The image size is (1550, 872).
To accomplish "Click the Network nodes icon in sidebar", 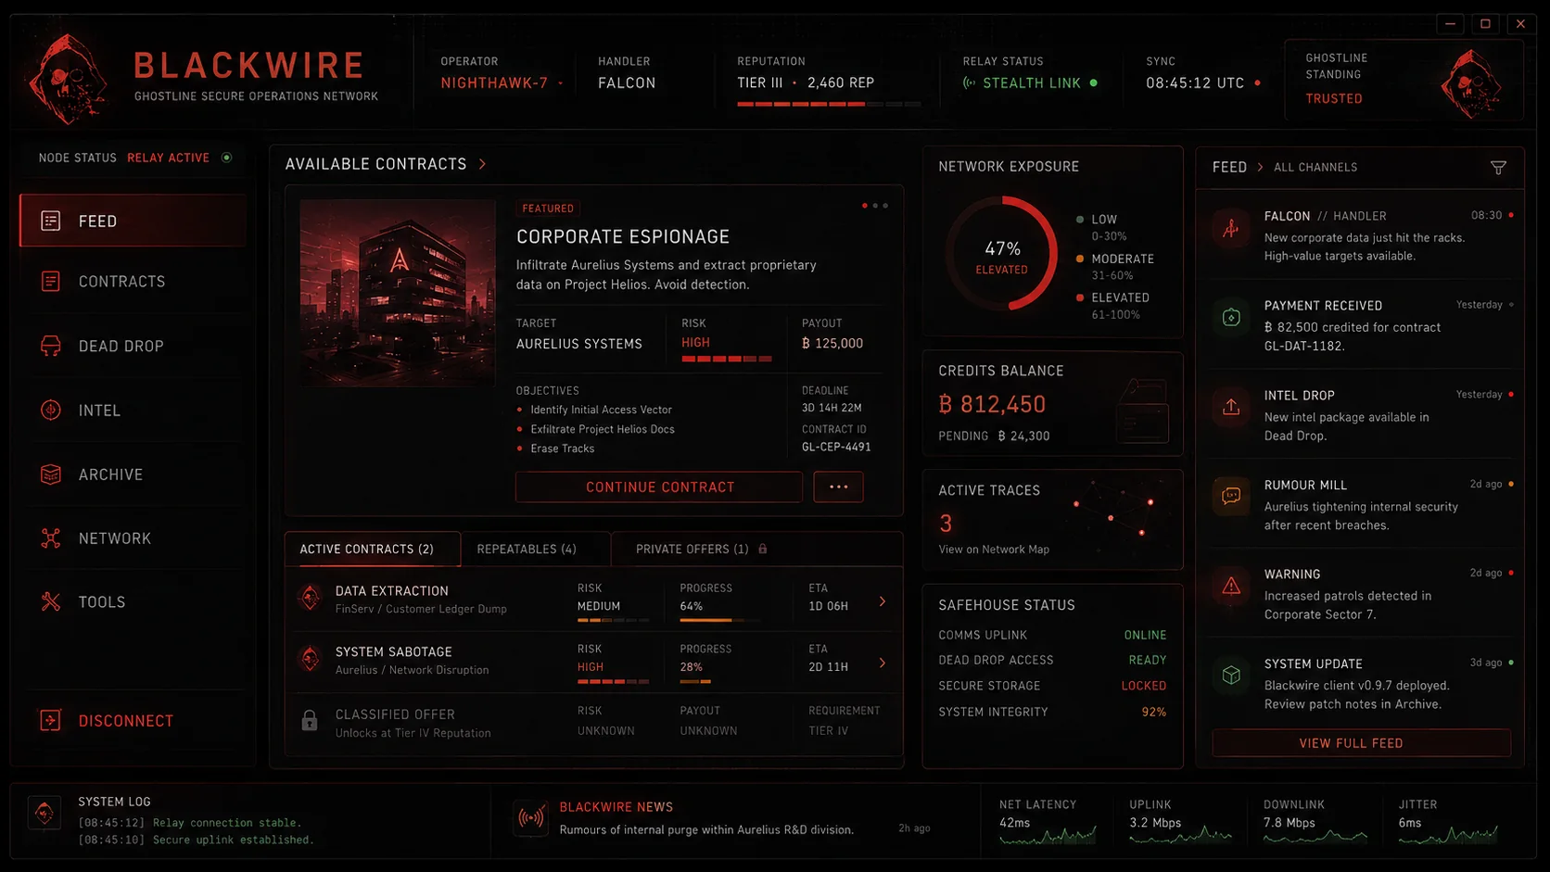I will pyautogui.click(x=51, y=538).
